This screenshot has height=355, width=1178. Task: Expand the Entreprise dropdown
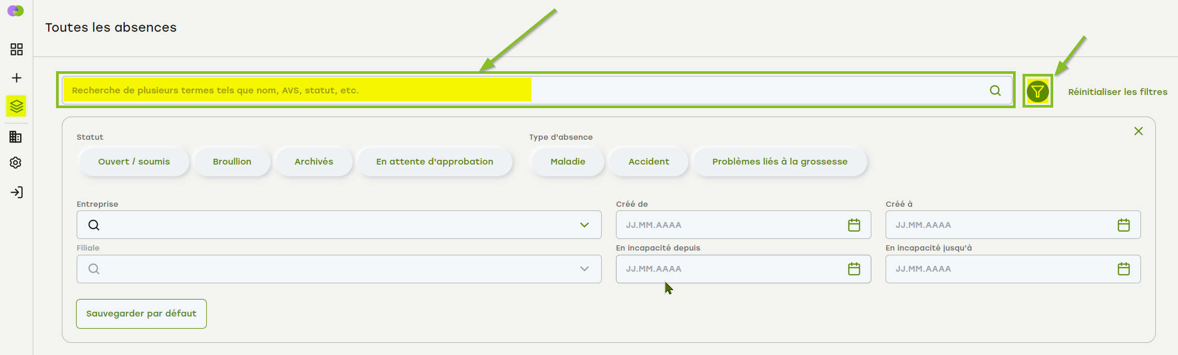click(x=584, y=225)
